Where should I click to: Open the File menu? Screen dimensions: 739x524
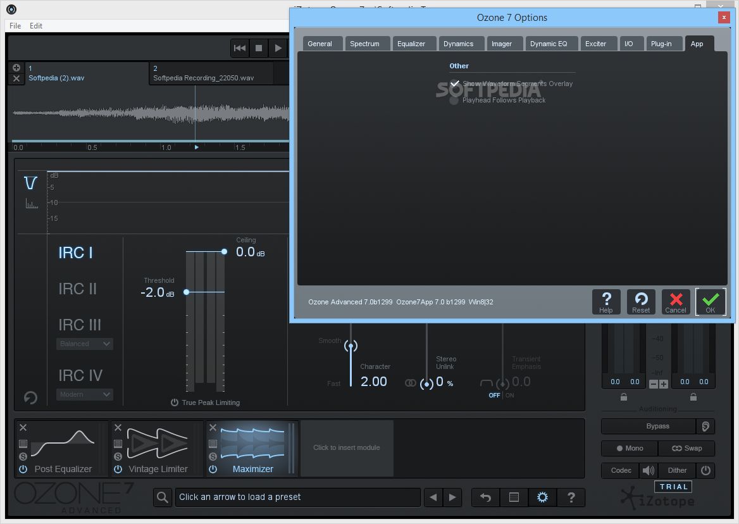point(15,26)
